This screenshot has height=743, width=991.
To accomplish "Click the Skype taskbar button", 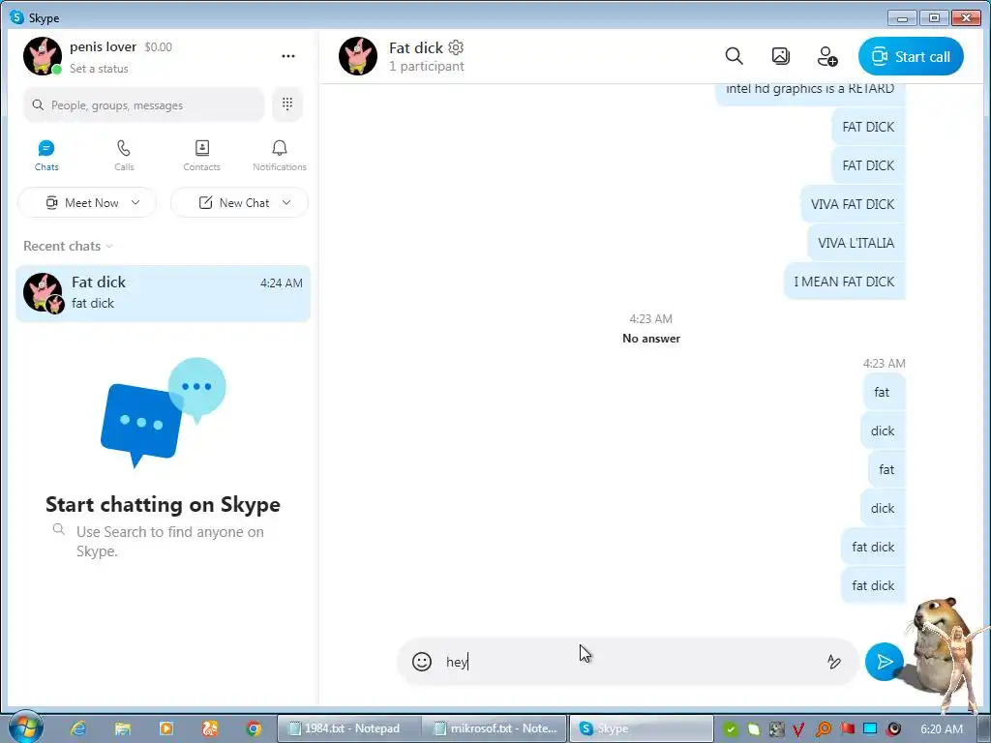I will [x=642, y=728].
